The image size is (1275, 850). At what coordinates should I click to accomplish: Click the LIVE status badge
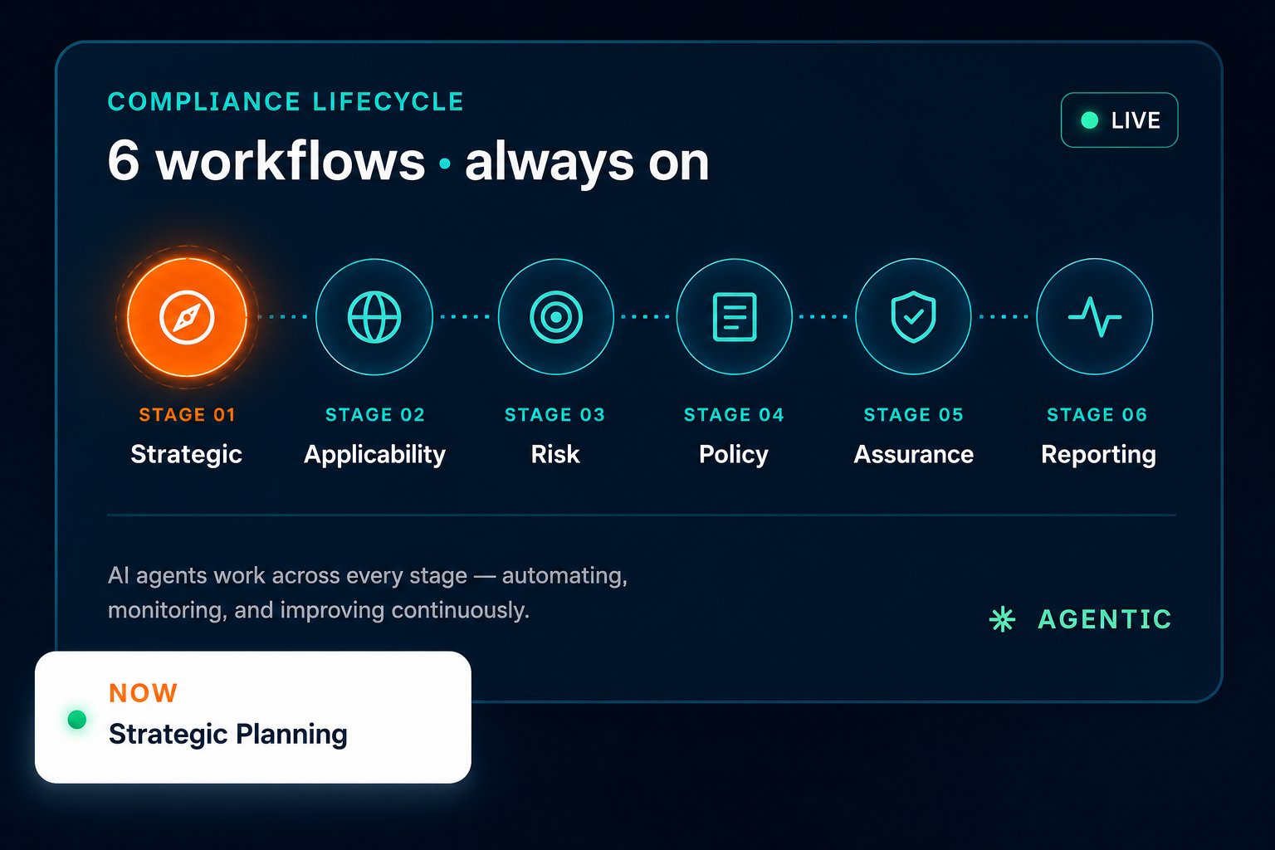(1119, 120)
